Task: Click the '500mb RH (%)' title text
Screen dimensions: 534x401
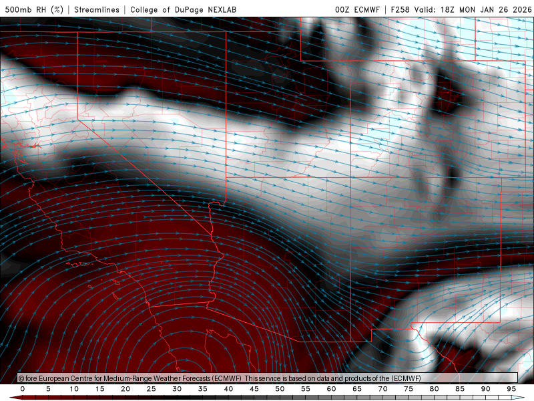Action: 34,9
